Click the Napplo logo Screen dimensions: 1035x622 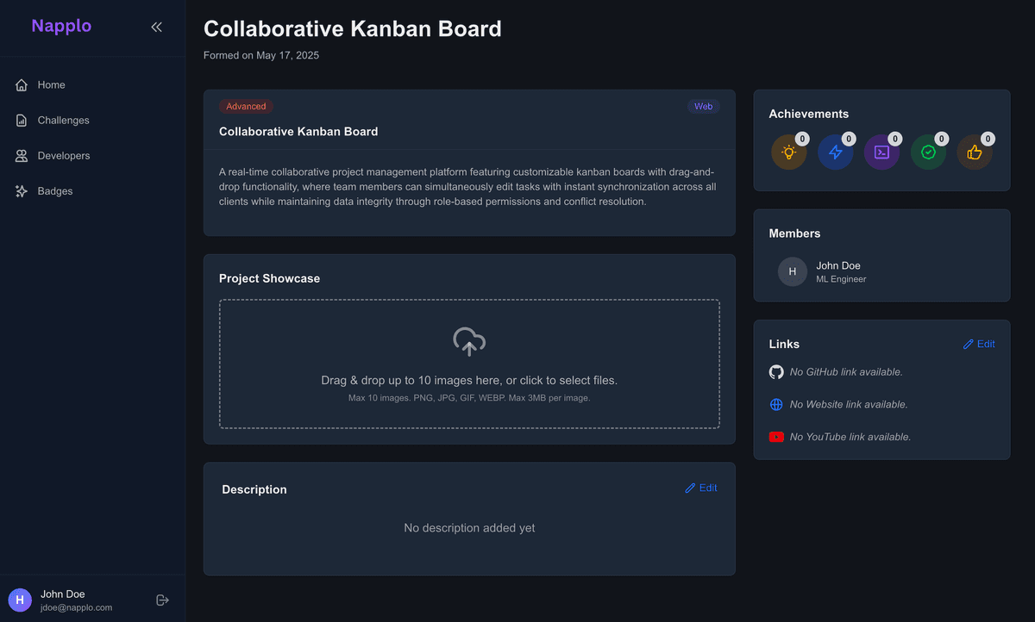coord(61,26)
